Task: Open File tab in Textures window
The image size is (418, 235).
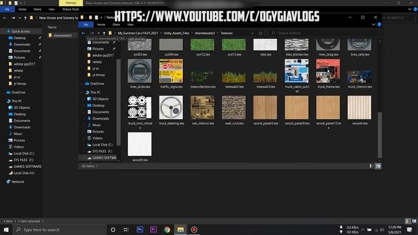Action: coord(86,25)
